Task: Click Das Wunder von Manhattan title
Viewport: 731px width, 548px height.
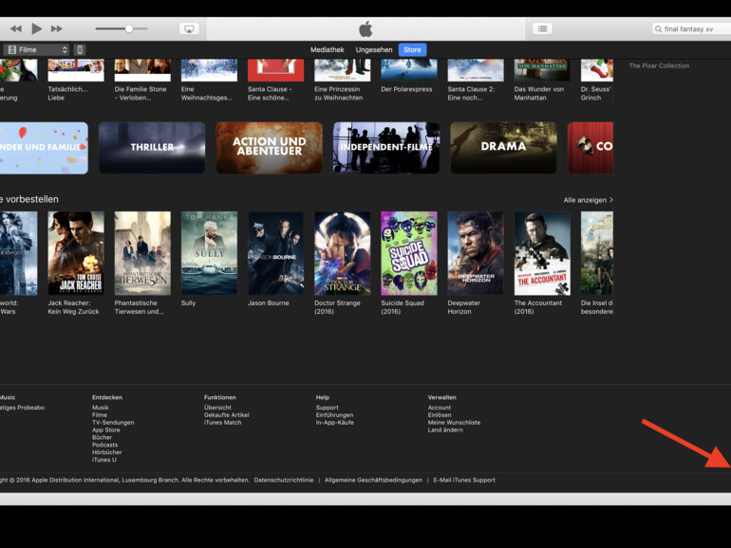Action: coord(539,93)
